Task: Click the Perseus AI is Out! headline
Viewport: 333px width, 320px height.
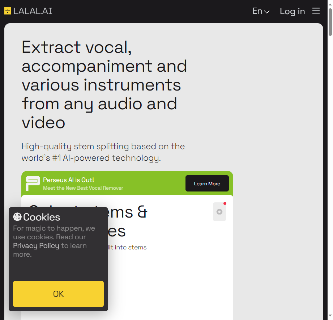Action: coord(68,180)
